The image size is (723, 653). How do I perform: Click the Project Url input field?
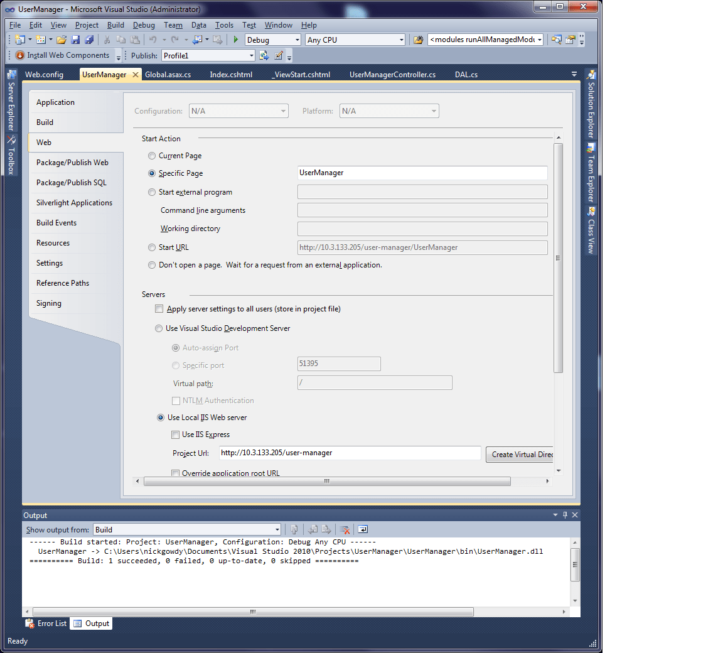(x=350, y=453)
